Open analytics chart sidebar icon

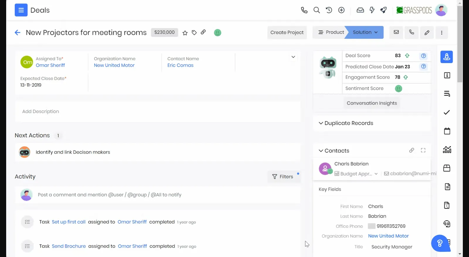pos(447,150)
